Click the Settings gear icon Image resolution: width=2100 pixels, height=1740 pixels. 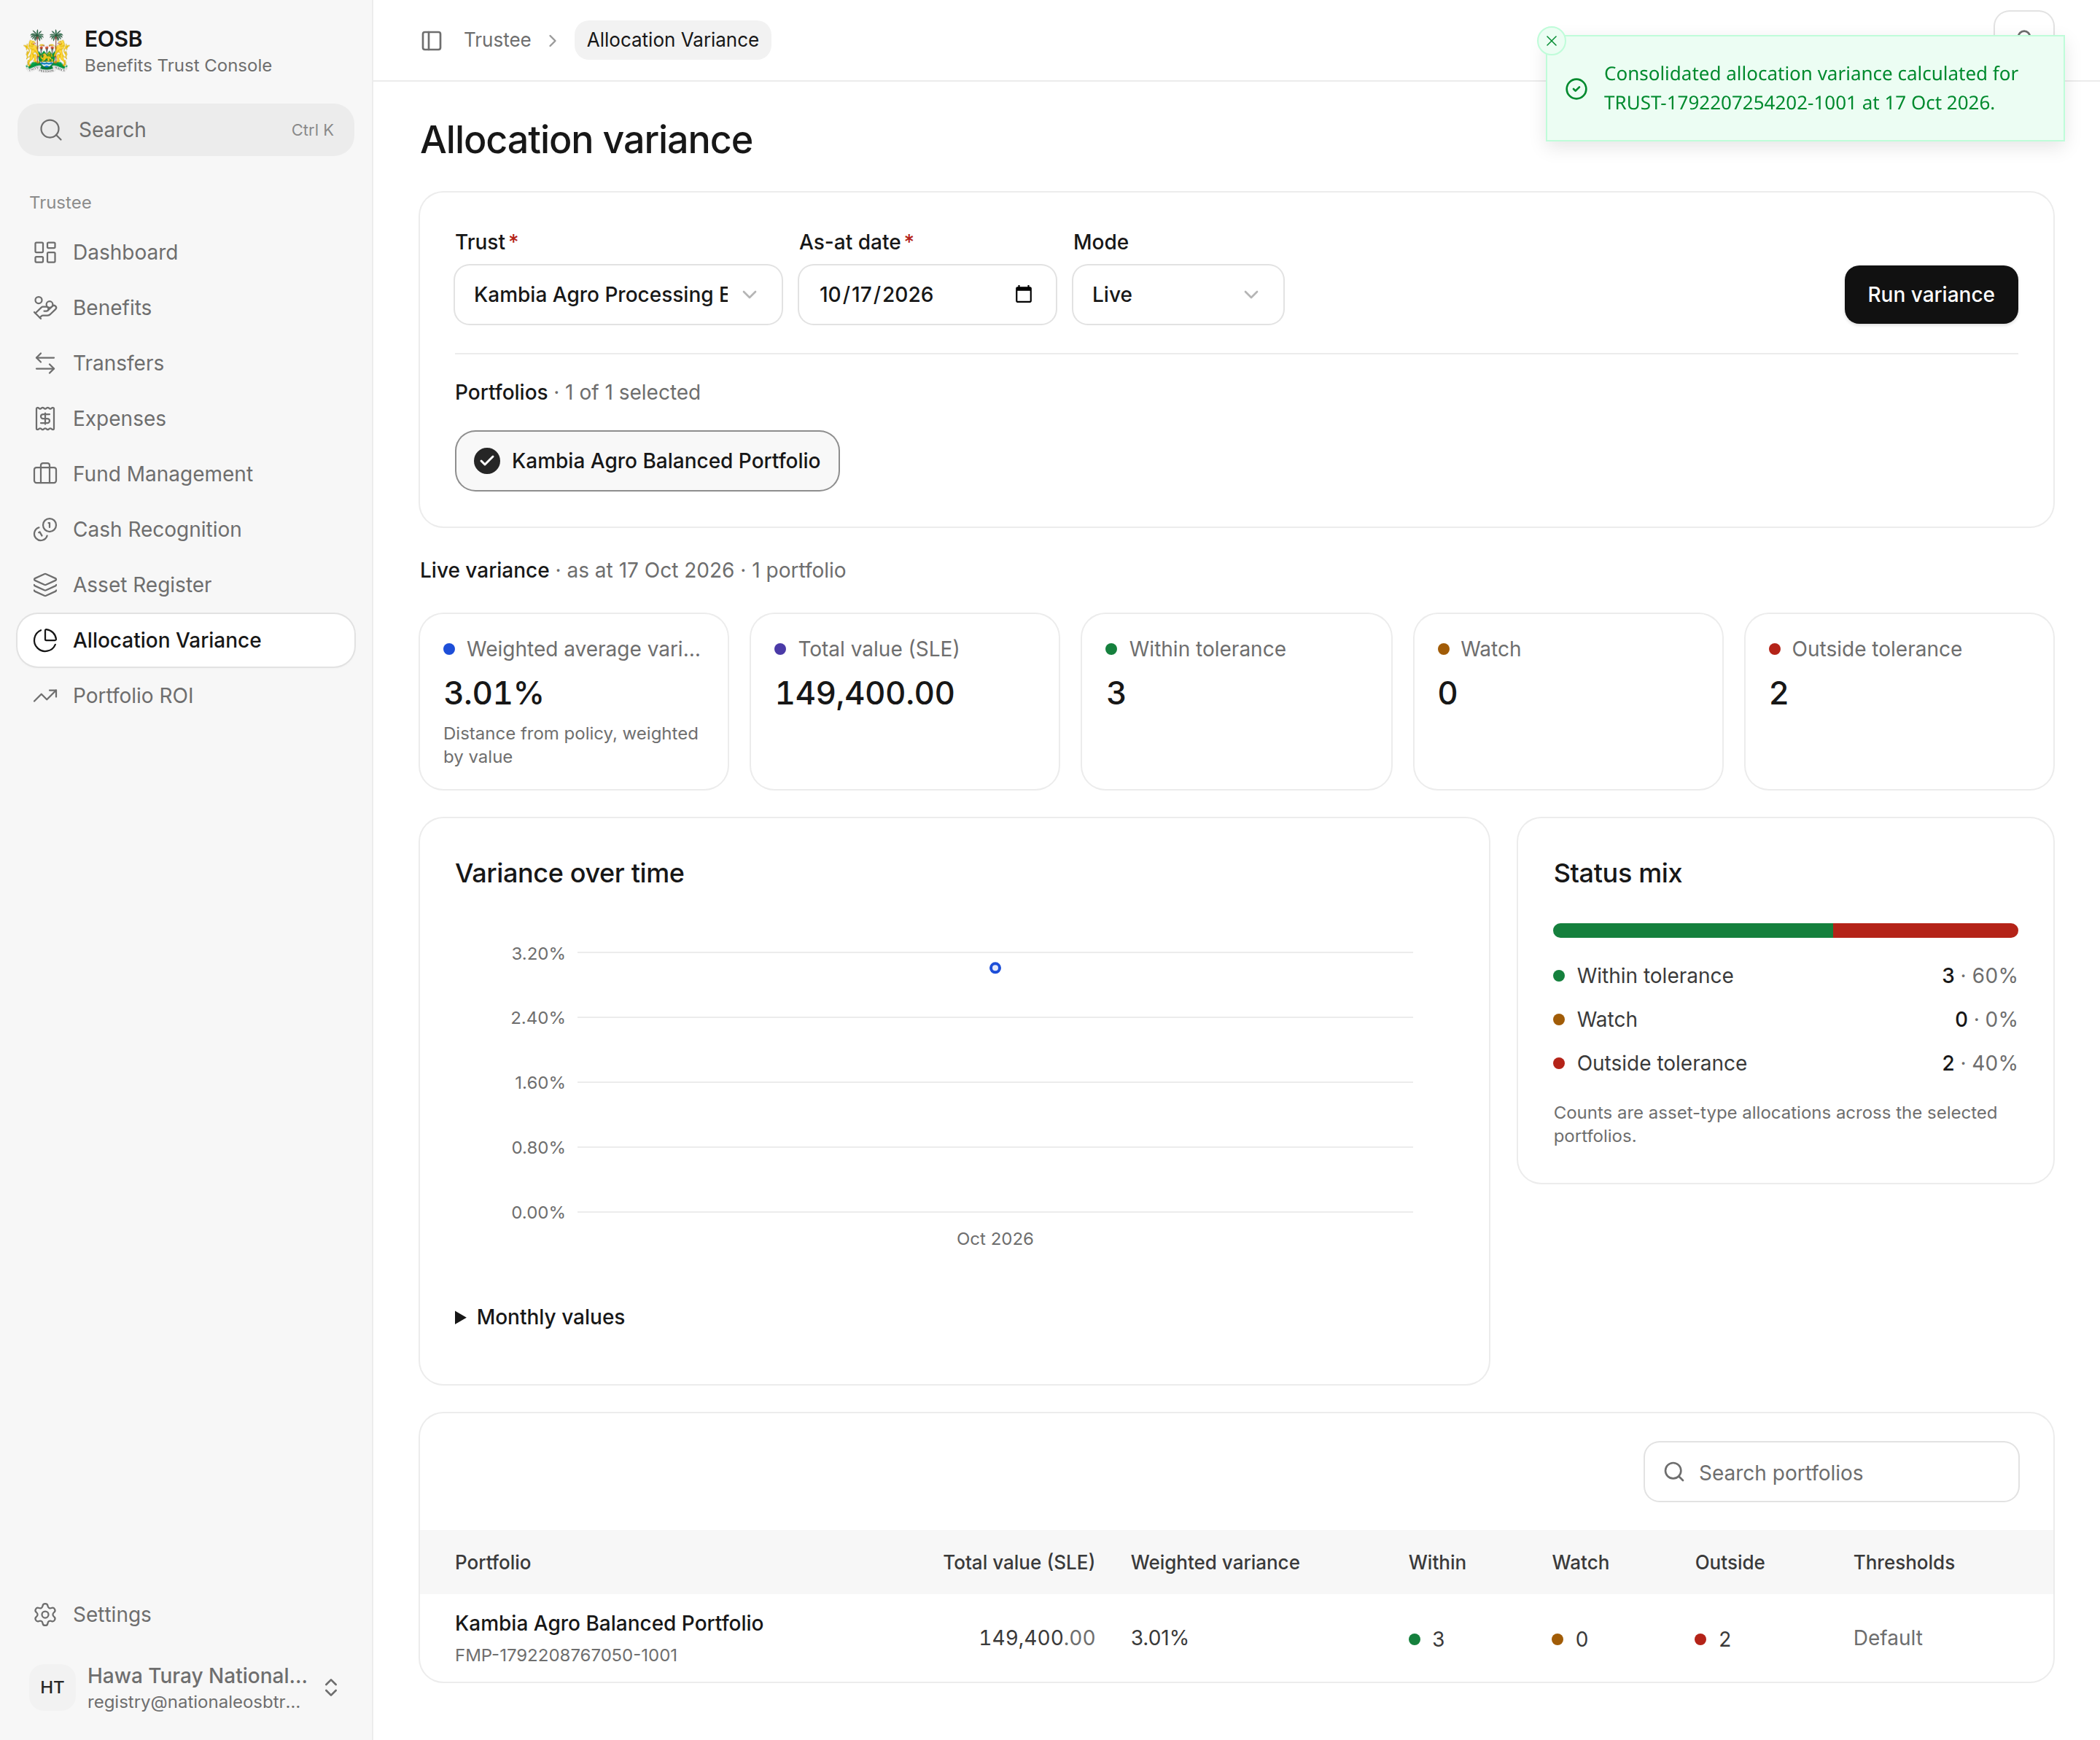click(45, 1615)
